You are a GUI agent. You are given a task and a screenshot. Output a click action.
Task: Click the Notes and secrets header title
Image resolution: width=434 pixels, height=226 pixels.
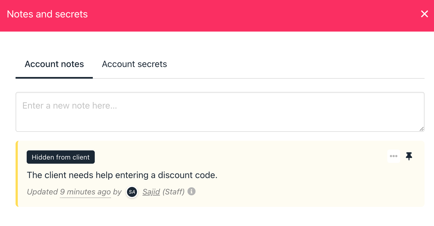tap(47, 14)
